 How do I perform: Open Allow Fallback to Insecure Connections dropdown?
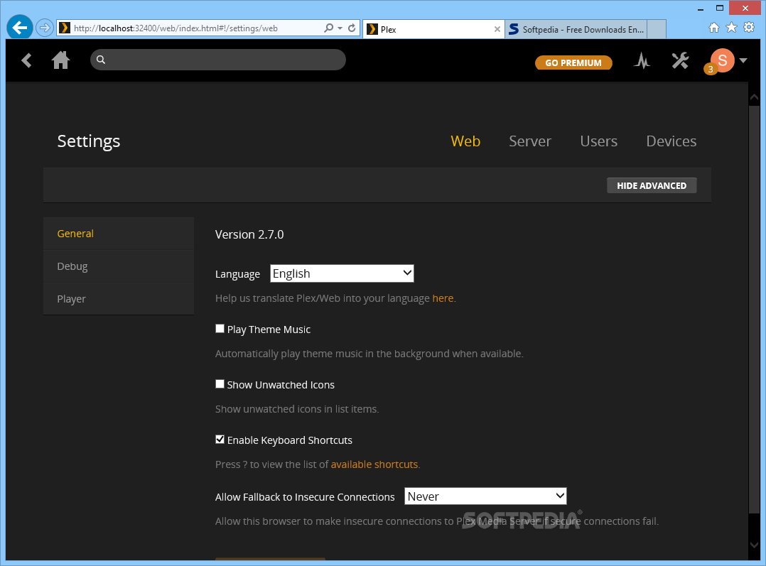point(485,496)
